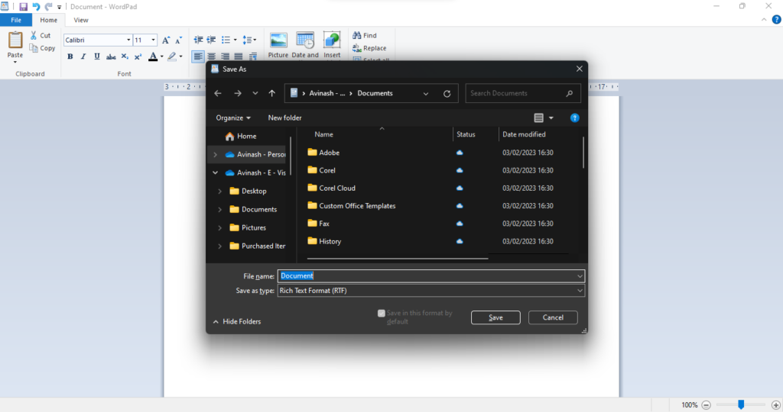Open the font size dropdown showing 11

(153, 40)
